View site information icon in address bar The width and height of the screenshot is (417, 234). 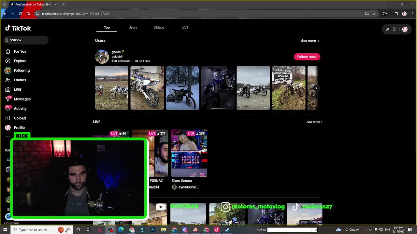(37, 14)
